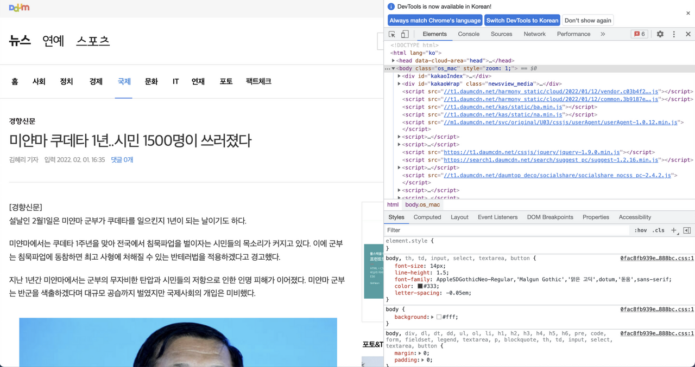This screenshot has height=367, width=695.
Task: Click Always match Chrome's language button
Action: pyautogui.click(x=435, y=21)
